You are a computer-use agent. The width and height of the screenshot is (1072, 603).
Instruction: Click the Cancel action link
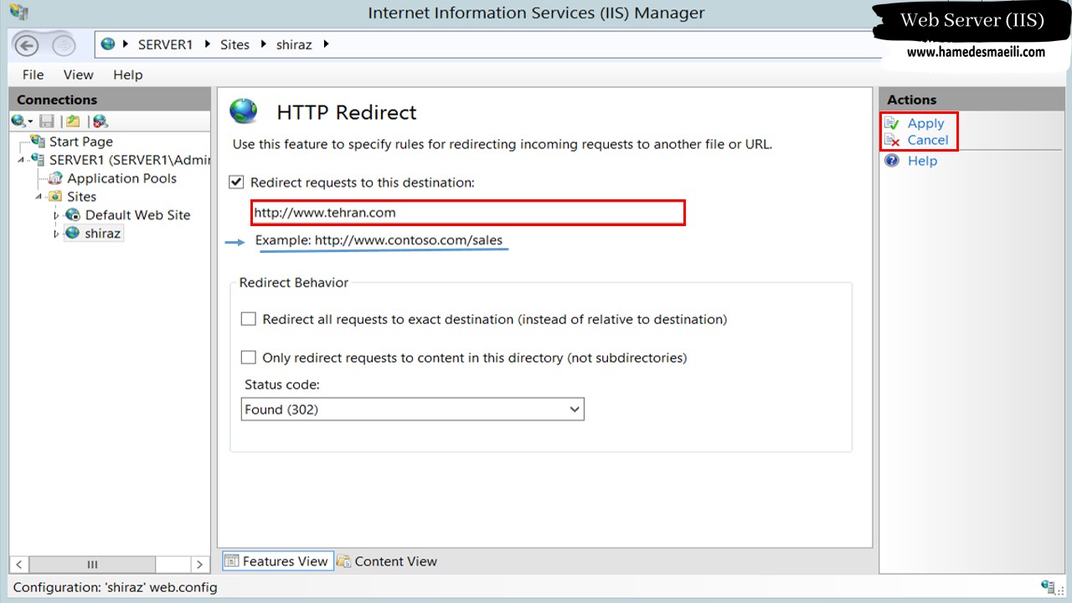pos(928,140)
